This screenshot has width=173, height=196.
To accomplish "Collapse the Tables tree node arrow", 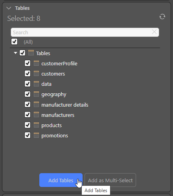I will pos(15,53).
